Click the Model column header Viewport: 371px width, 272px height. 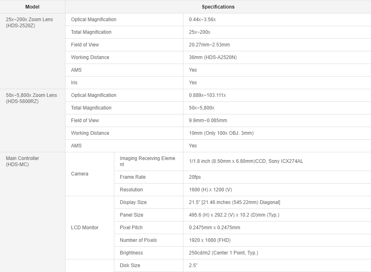[x=32, y=7]
